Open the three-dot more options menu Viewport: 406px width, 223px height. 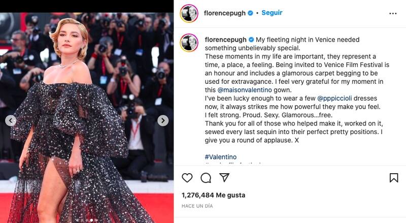point(393,14)
